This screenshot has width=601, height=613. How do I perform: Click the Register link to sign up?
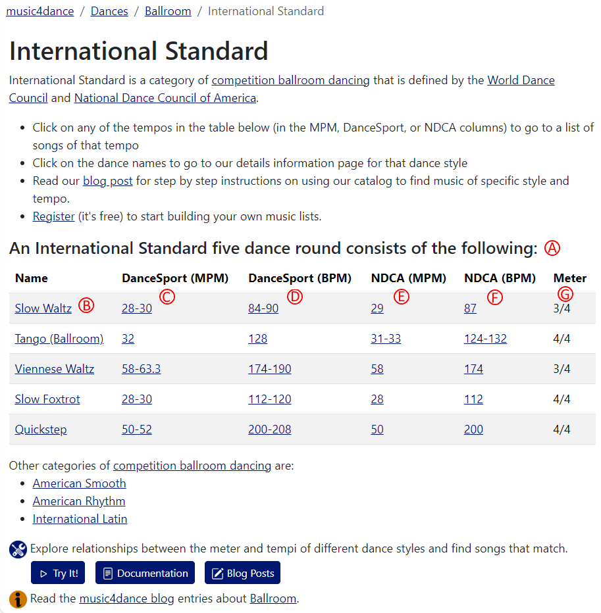(53, 216)
